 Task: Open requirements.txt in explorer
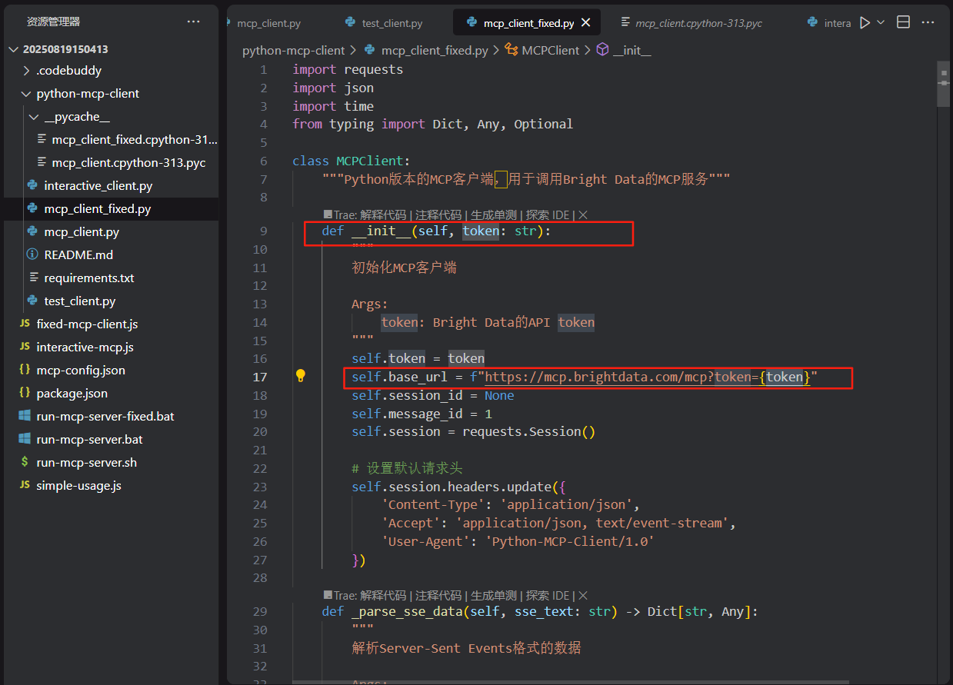click(x=89, y=278)
